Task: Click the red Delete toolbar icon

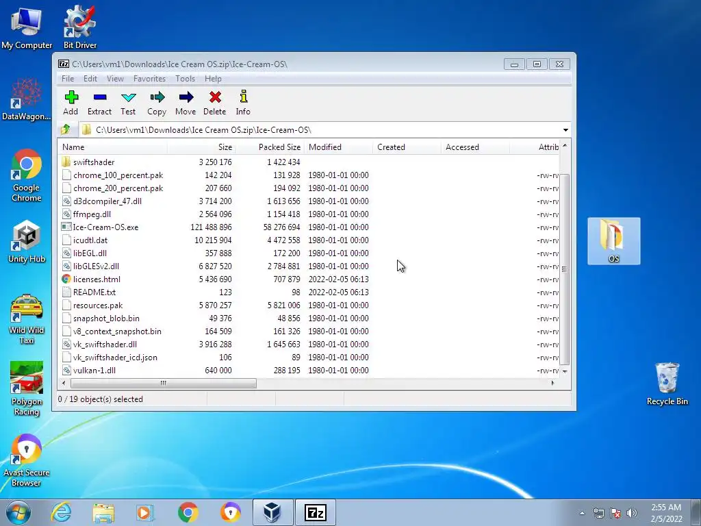Action: 214,103
